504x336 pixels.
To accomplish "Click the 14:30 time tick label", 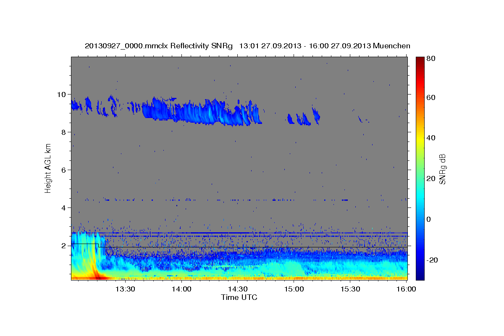I will coord(238,289).
